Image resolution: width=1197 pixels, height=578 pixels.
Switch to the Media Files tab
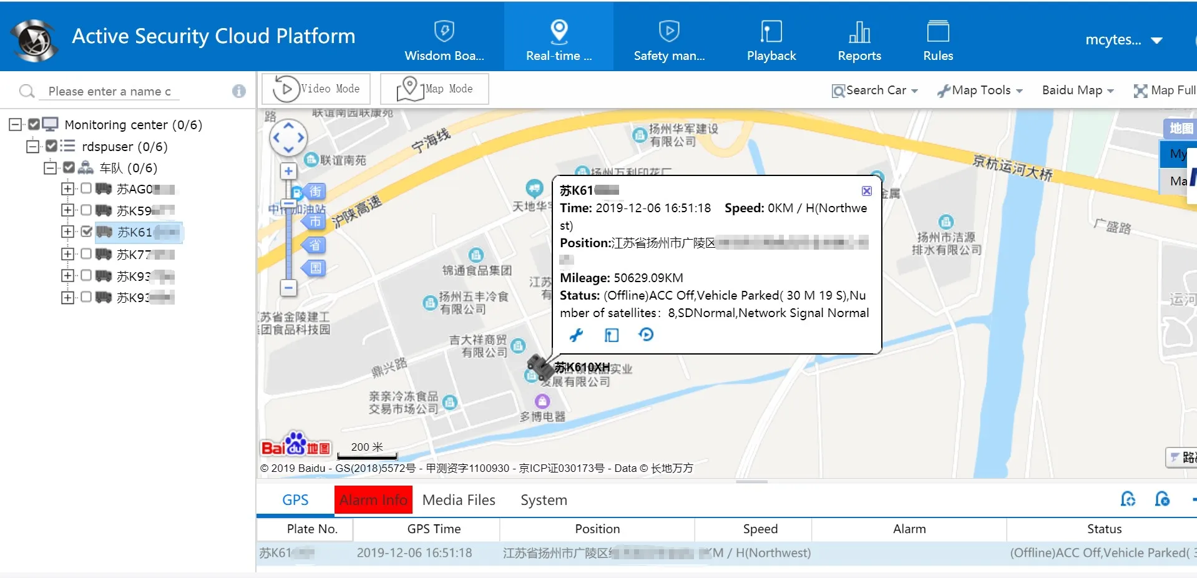pyautogui.click(x=459, y=500)
